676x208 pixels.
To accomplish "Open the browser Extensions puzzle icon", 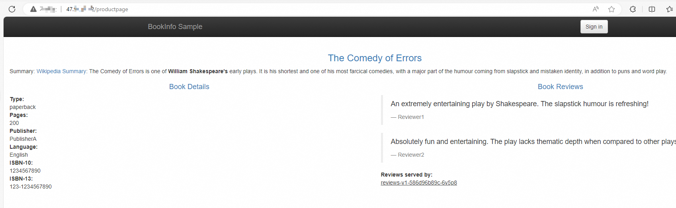I will pos(633,9).
